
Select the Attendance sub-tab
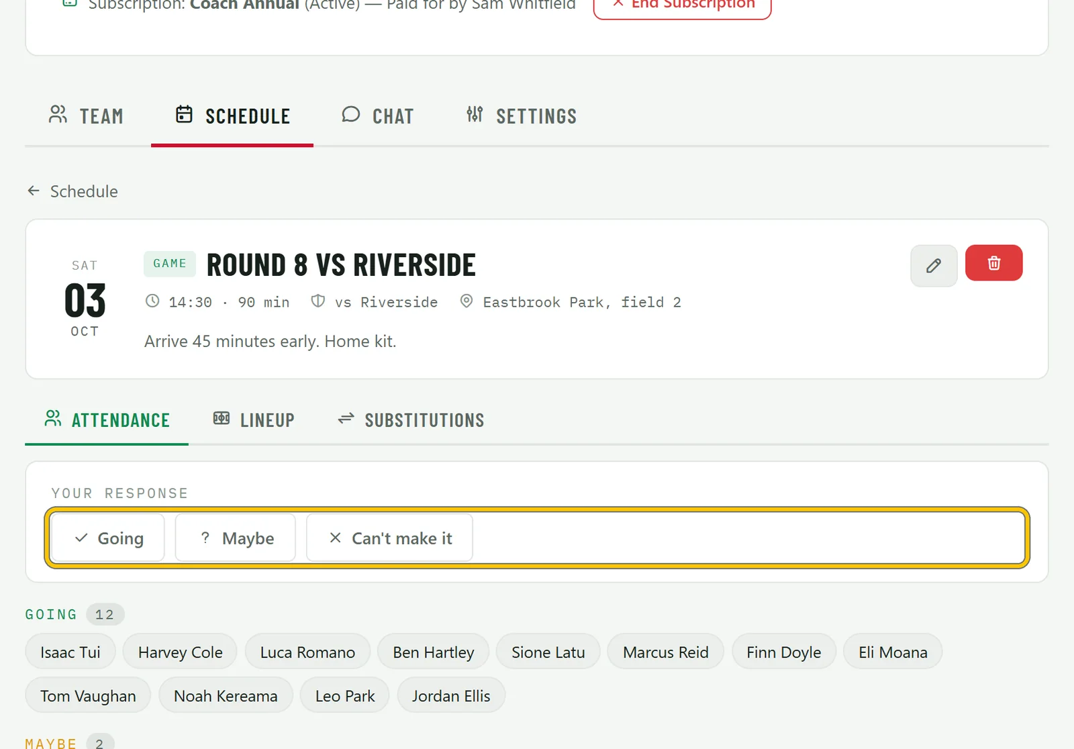[107, 420]
